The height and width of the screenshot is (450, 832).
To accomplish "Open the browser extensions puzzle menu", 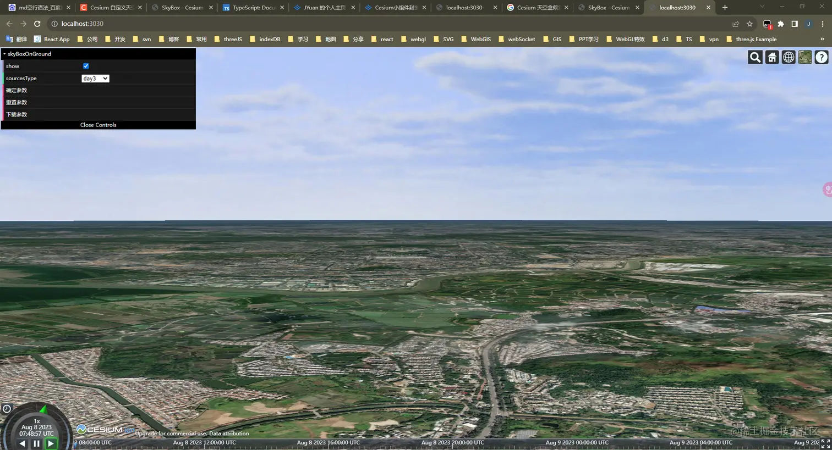I will (x=781, y=24).
